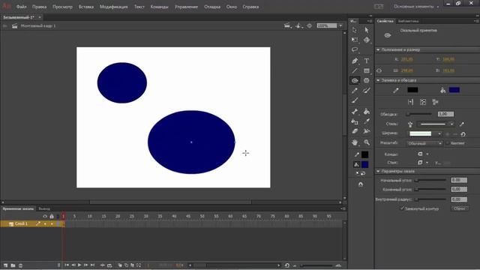Open the scale Обычный dropdown
Viewport: 480px width, 270px height.
(424, 143)
